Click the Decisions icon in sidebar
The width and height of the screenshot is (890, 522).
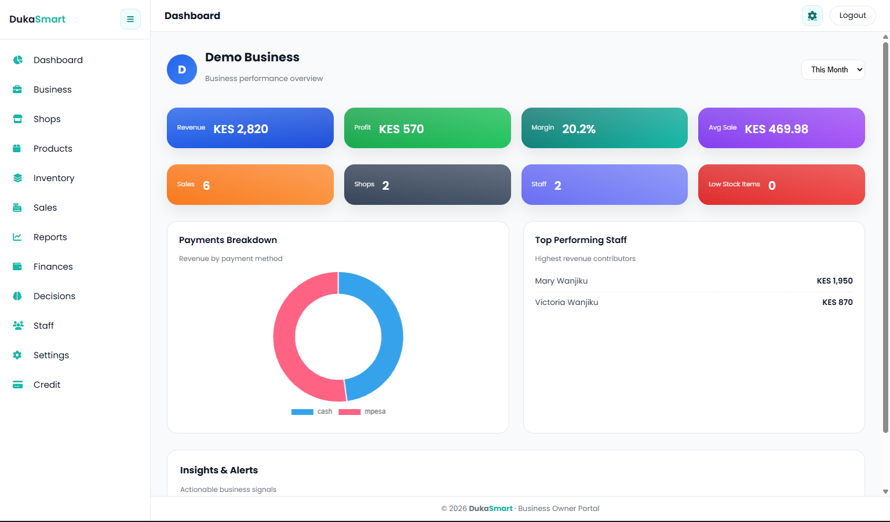click(17, 296)
